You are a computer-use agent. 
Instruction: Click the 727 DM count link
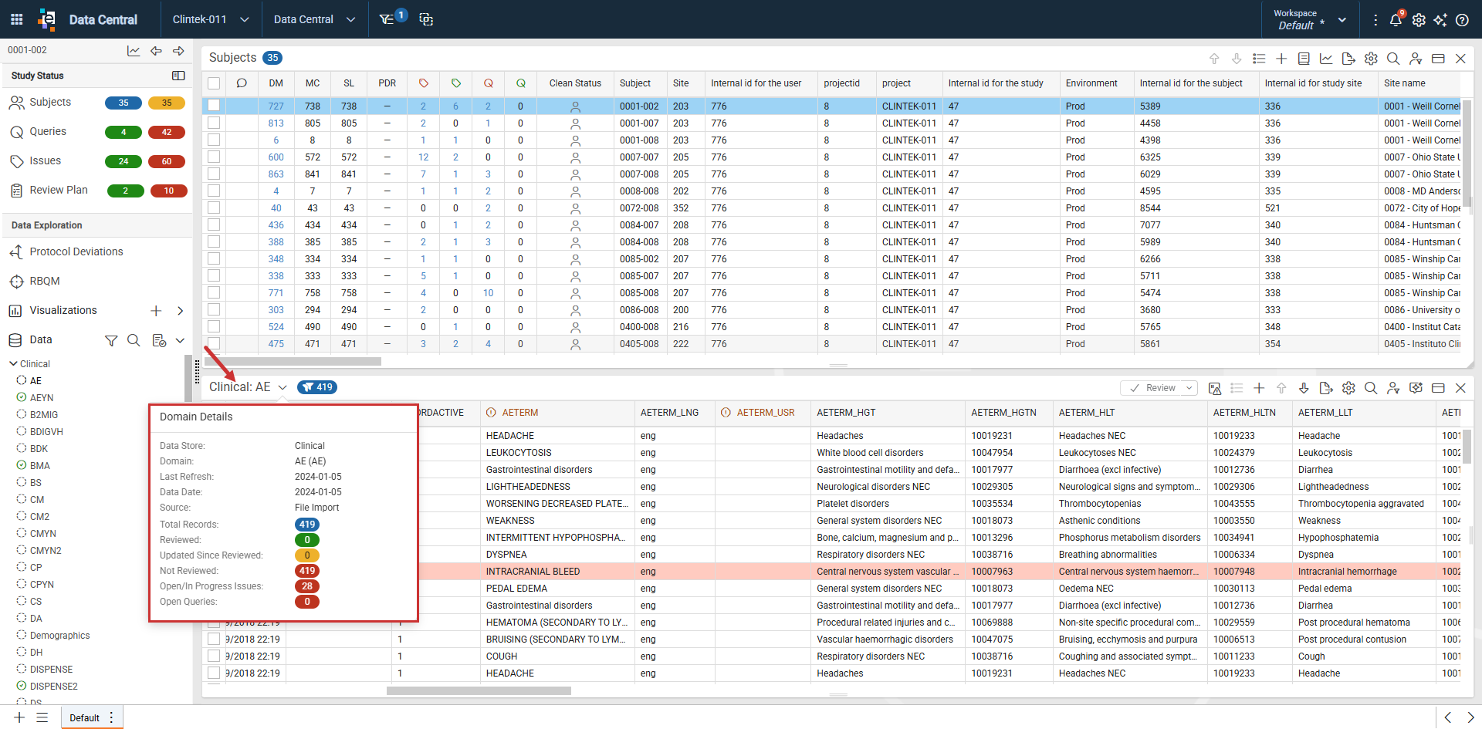(276, 106)
